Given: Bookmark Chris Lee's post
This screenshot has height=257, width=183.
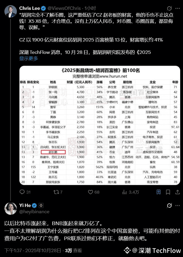Looking at the screenshot, I should click(168, 192).
